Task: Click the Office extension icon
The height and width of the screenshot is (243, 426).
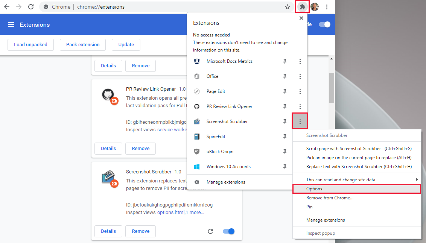Action: pyautogui.click(x=197, y=76)
